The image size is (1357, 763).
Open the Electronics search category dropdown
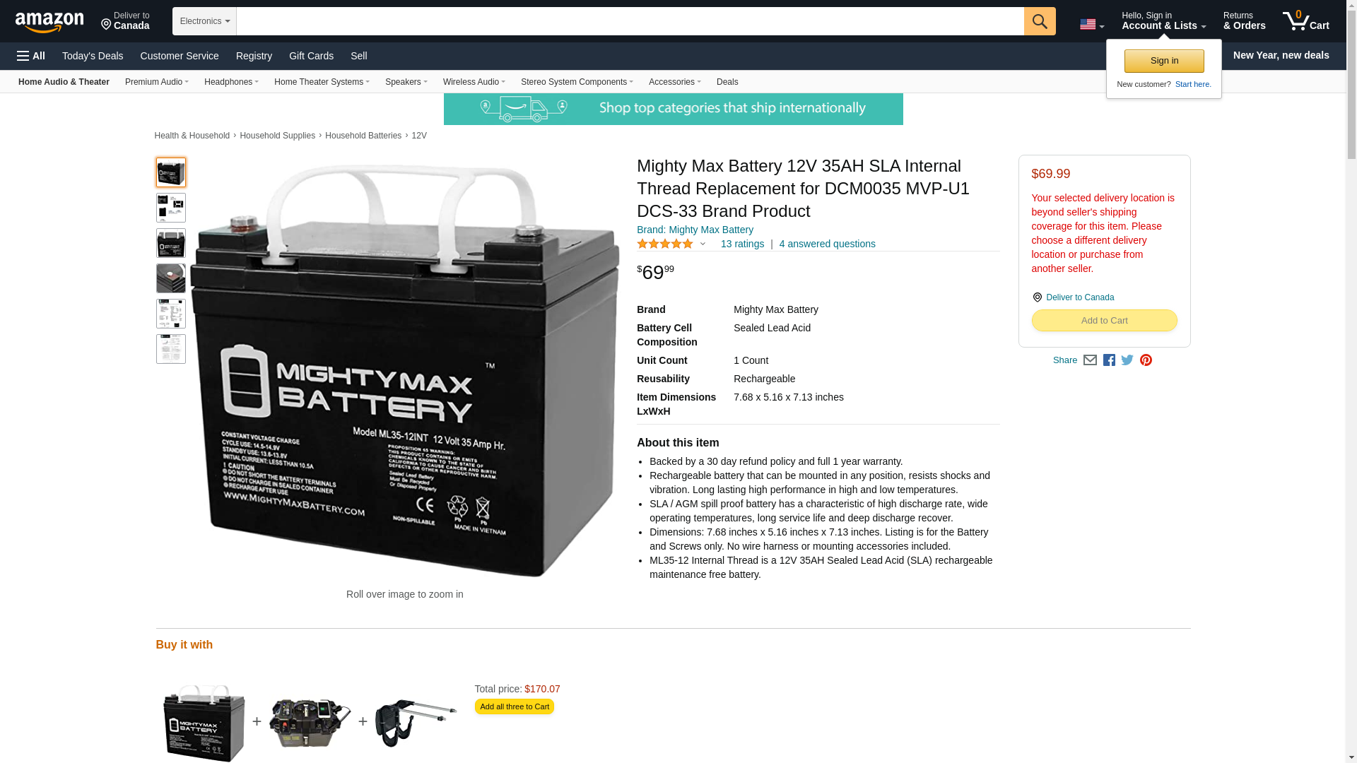tap(204, 21)
